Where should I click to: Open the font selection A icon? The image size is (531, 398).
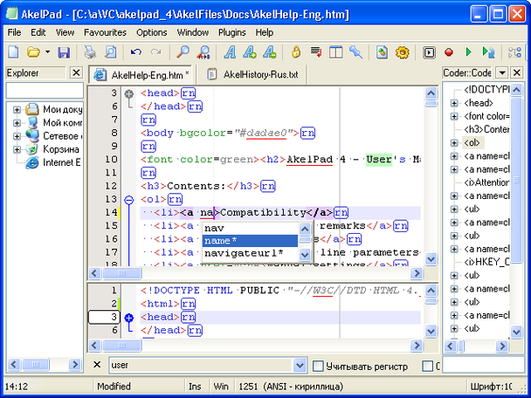click(230, 52)
